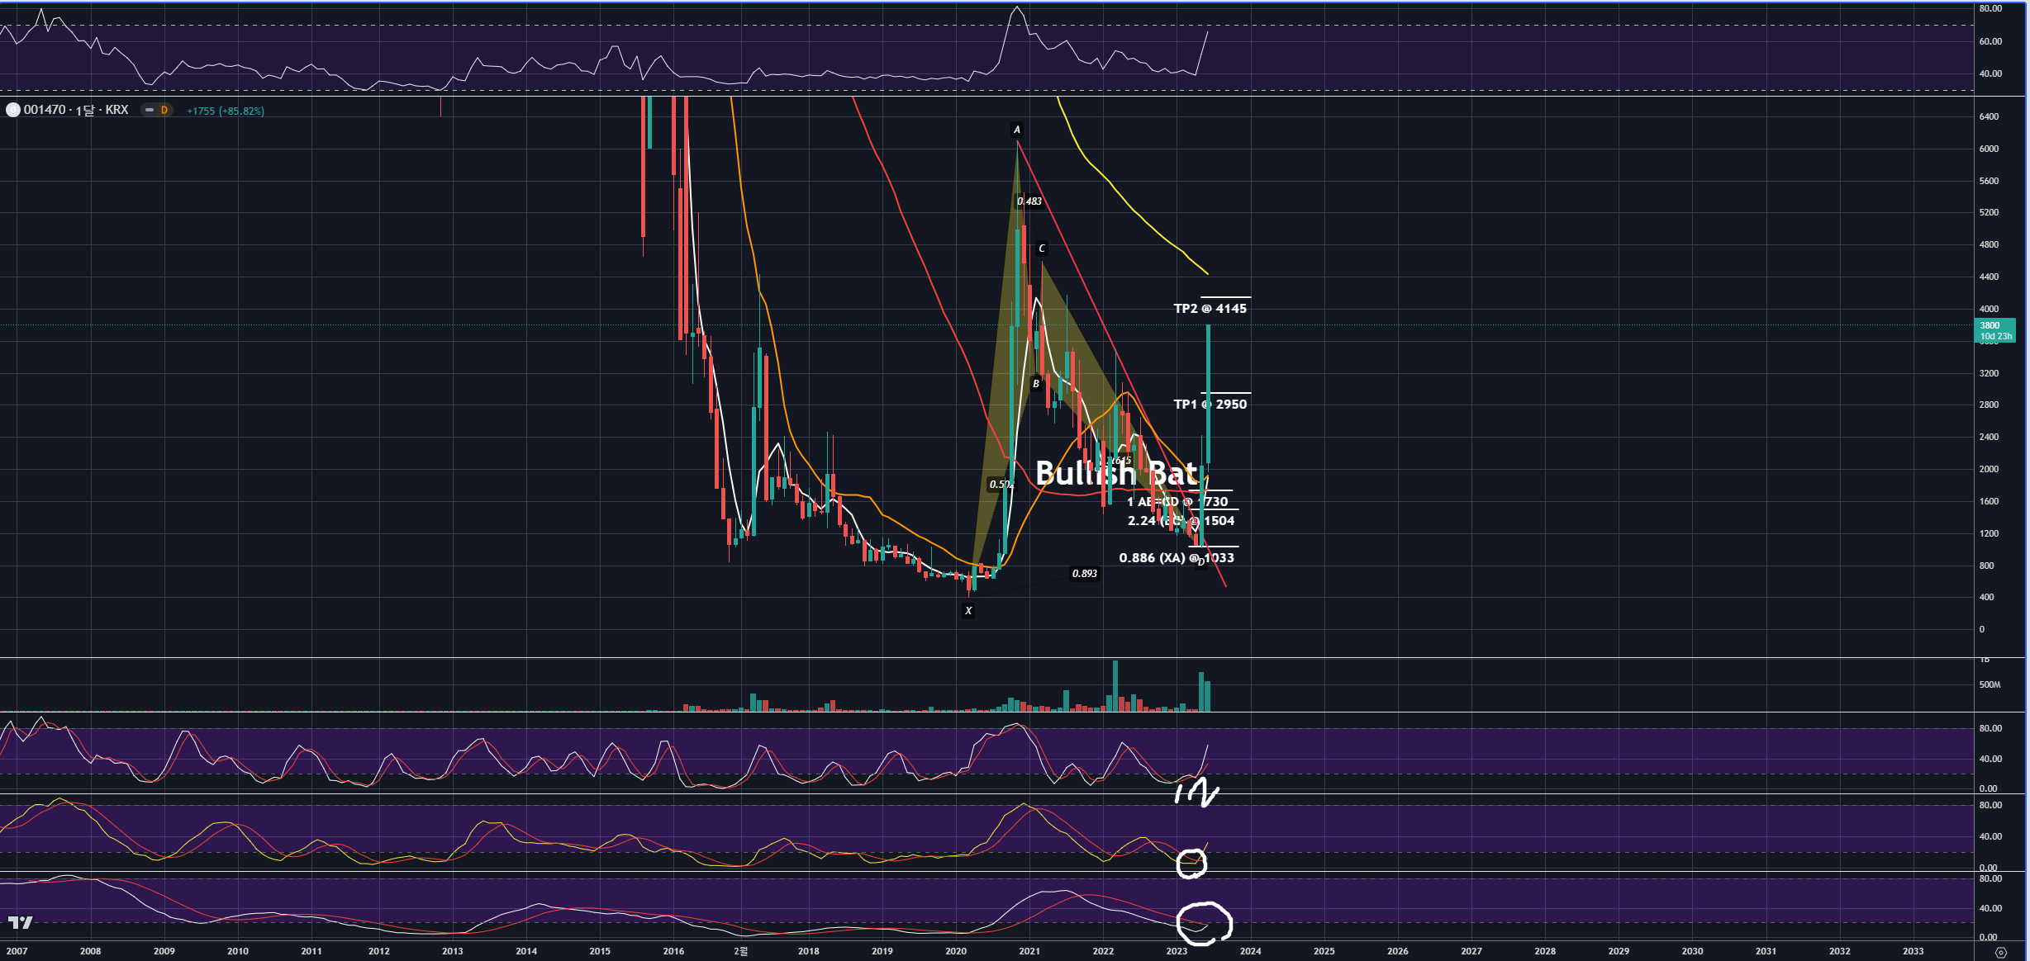
Task: Click the Bullish Bat pattern text
Action: pos(1116,474)
